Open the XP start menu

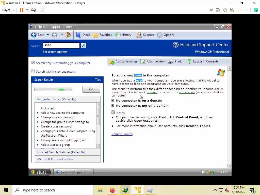pyautogui.click(x=40, y=172)
